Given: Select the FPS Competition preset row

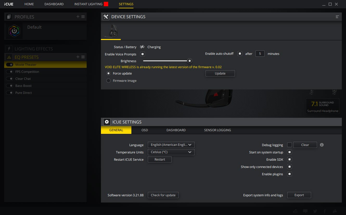Looking at the screenshot, I should (46, 71).
